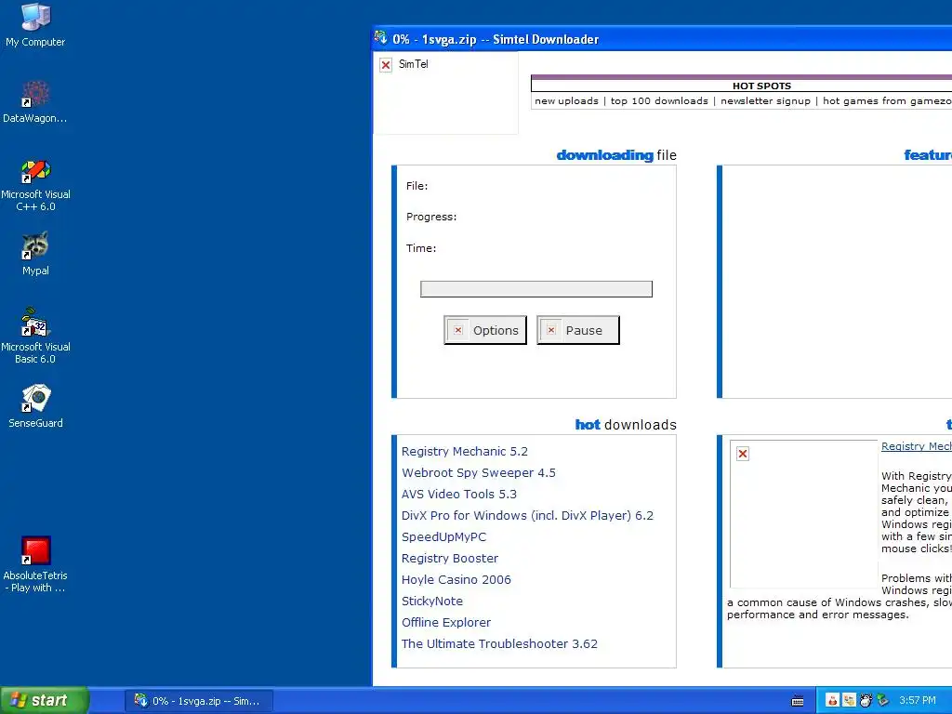Select Microsoft Visual Basic 6.0 shortcut
Viewport: 952px width, 714px height.
click(x=35, y=336)
